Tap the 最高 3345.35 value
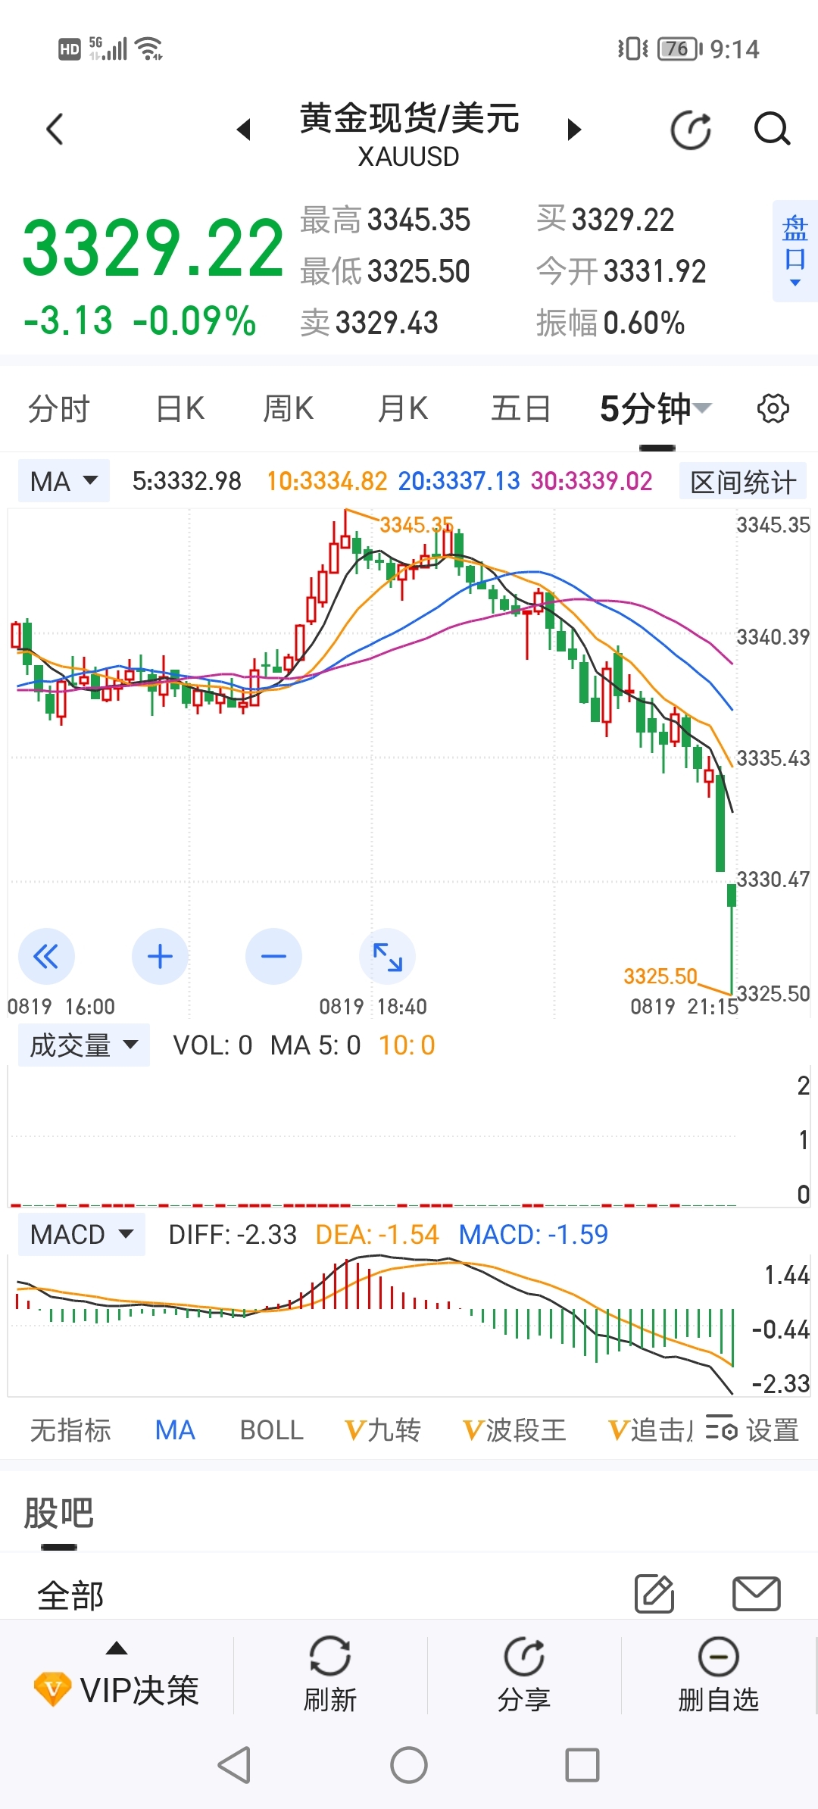Screen dimensions: 818x1809 point(419,220)
